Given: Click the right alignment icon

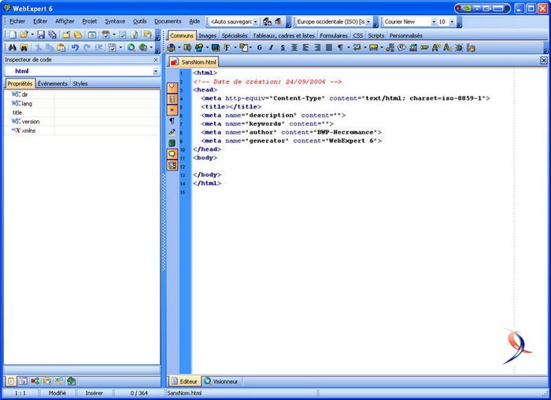Looking at the screenshot, I should click(x=317, y=47).
